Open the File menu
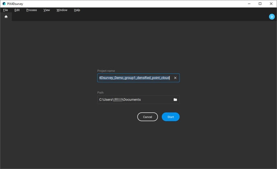The image size is (277, 169). tap(6, 10)
